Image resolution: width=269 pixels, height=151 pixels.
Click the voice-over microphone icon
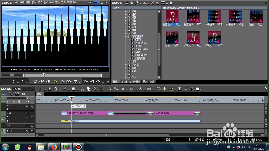click(x=164, y=89)
